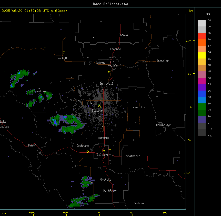Click the Lacombe town label
Viewport: 221px width, 216px height.
[x=115, y=49]
